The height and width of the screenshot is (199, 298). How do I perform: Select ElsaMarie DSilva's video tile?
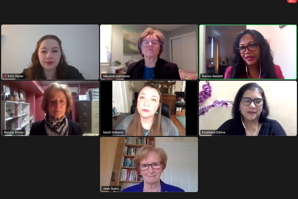[248, 108]
